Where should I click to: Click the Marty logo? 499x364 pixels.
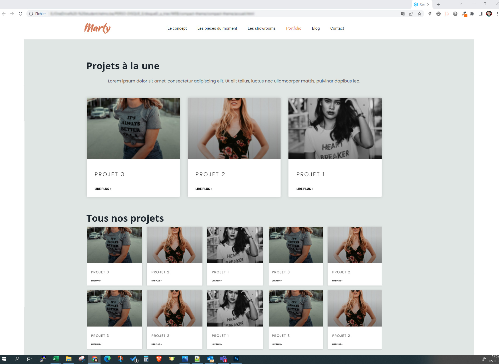[97, 28]
